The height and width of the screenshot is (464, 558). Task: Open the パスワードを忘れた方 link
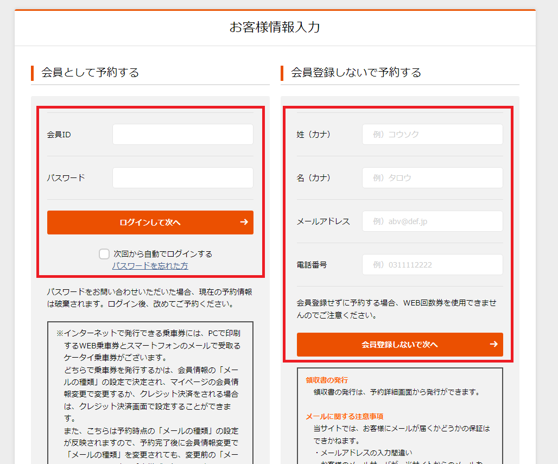pos(150,266)
